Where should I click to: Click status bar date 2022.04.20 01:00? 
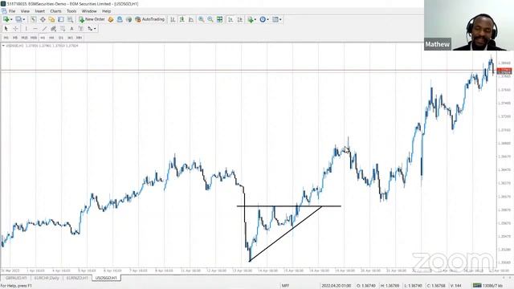pyautogui.click(x=337, y=286)
